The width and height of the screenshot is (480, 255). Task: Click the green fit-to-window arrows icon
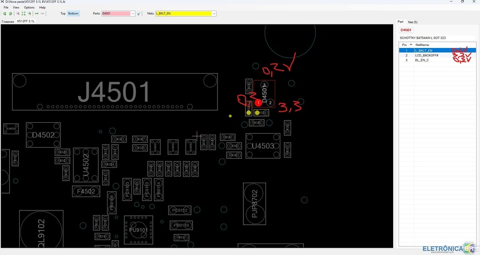tap(24, 13)
